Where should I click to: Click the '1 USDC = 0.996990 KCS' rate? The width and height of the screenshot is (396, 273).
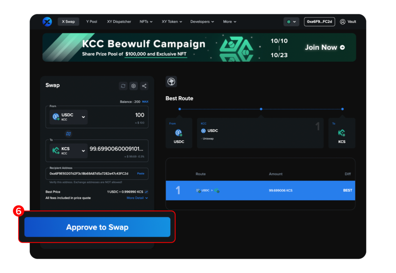[x=125, y=192]
